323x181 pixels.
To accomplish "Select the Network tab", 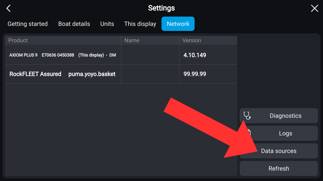I will tap(178, 24).
